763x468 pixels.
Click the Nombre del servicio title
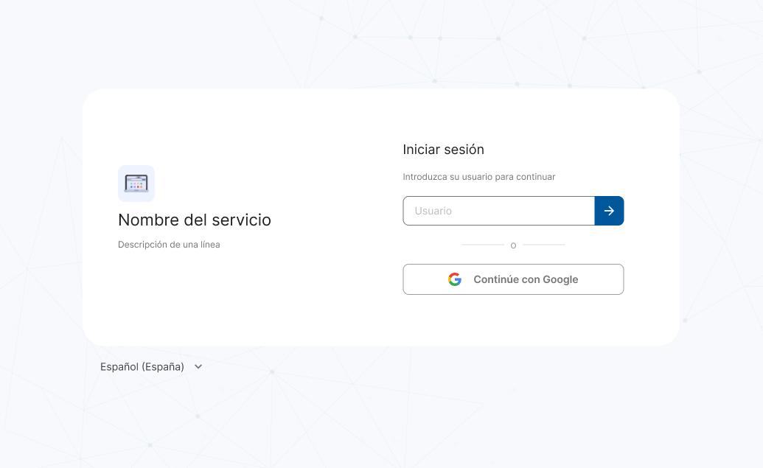pos(195,220)
